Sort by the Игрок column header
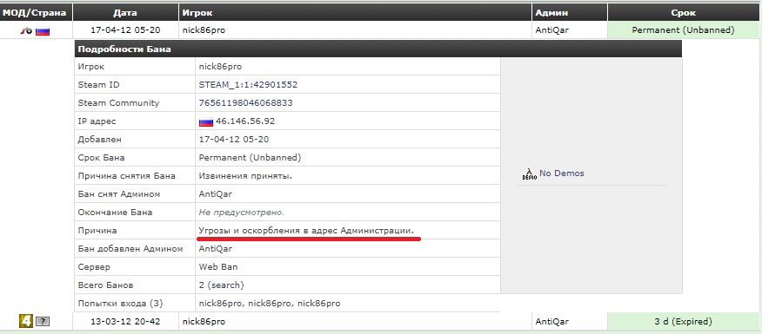This screenshot has width=762, height=334. pos(355,13)
